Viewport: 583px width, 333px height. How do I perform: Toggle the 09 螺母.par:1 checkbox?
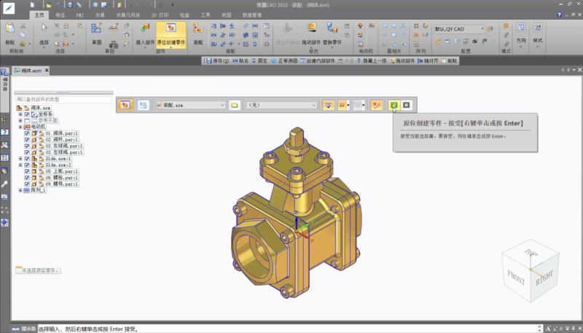(x=27, y=184)
